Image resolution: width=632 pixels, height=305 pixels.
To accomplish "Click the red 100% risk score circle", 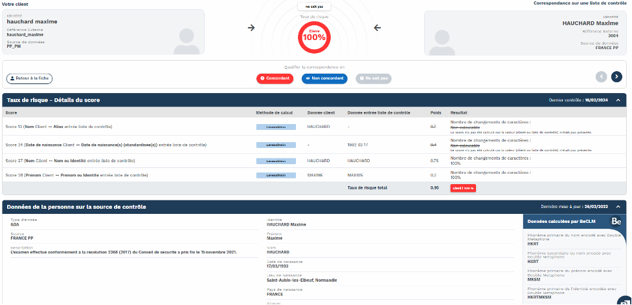I will [x=314, y=36].
